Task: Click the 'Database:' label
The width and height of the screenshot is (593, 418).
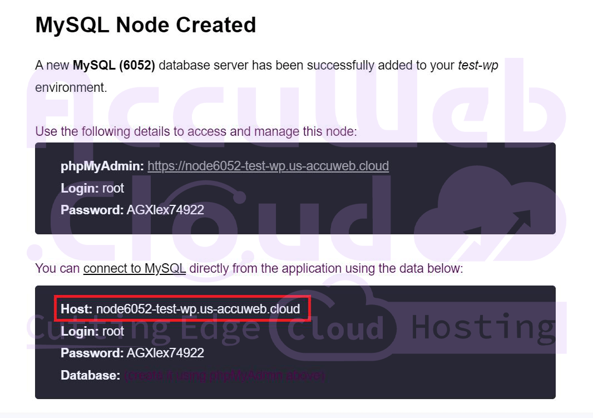Action: click(x=90, y=375)
